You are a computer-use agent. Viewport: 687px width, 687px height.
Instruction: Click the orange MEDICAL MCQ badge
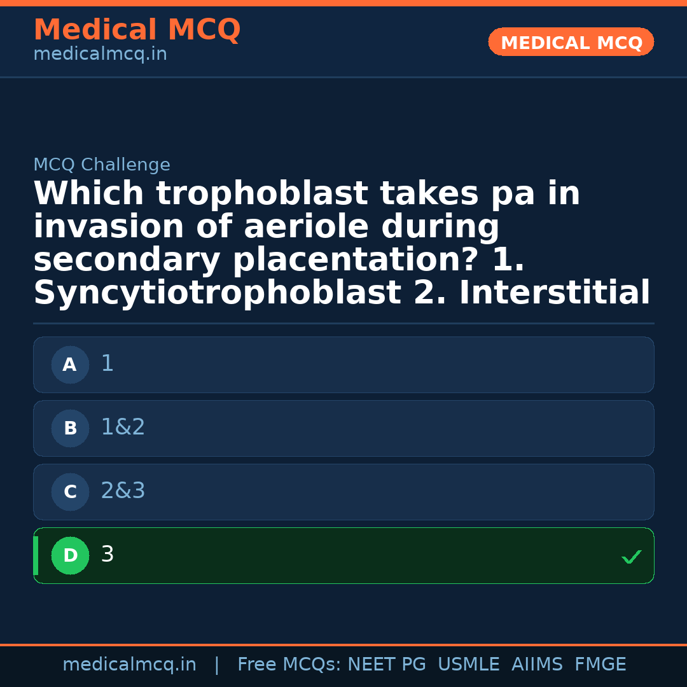571,42
